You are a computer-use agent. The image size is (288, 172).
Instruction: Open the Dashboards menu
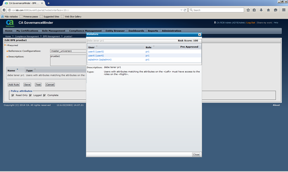(136, 31)
